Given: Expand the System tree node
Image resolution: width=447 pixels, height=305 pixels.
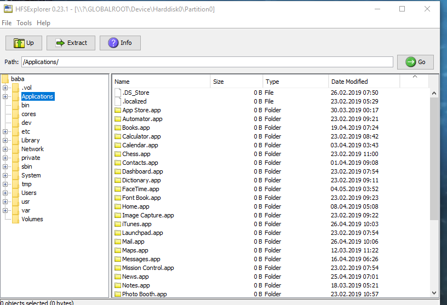Looking at the screenshot, I should click(x=5, y=175).
